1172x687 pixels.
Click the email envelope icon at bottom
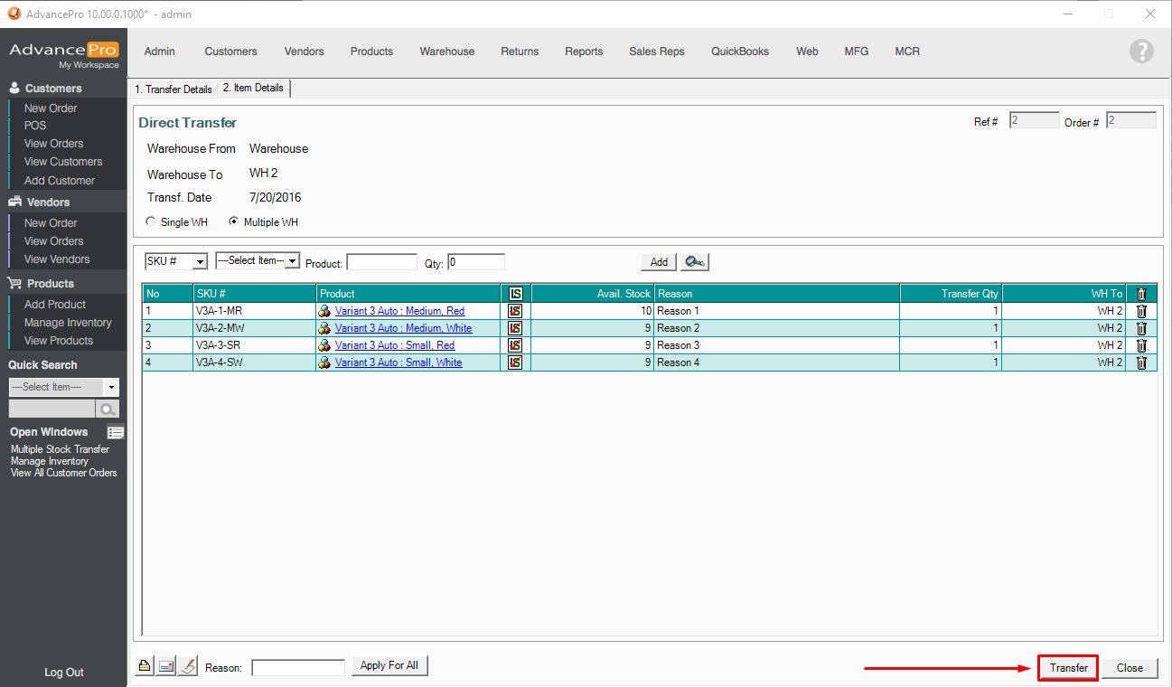coord(165,666)
